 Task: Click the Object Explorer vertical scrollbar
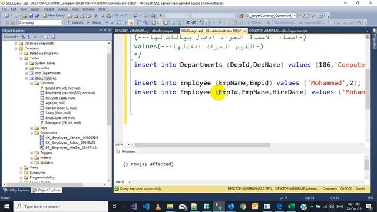109,90
